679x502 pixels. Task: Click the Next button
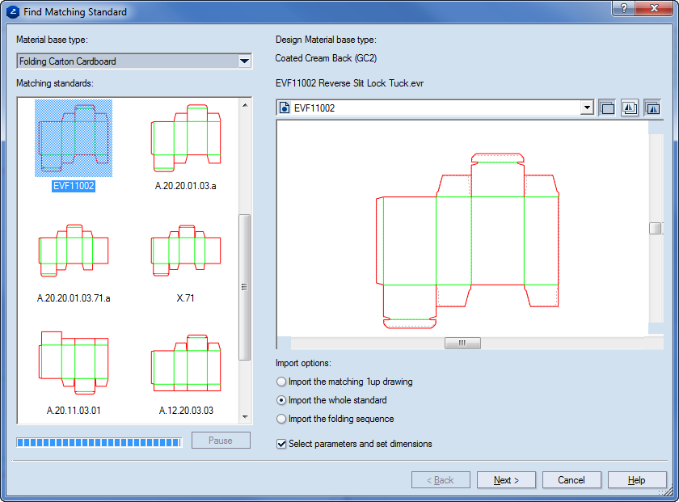[507, 480]
